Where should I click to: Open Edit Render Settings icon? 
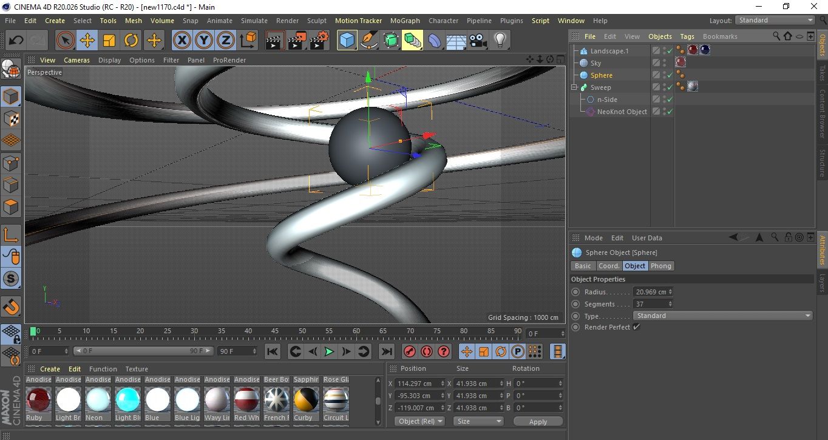pyautogui.click(x=319, y=41)
